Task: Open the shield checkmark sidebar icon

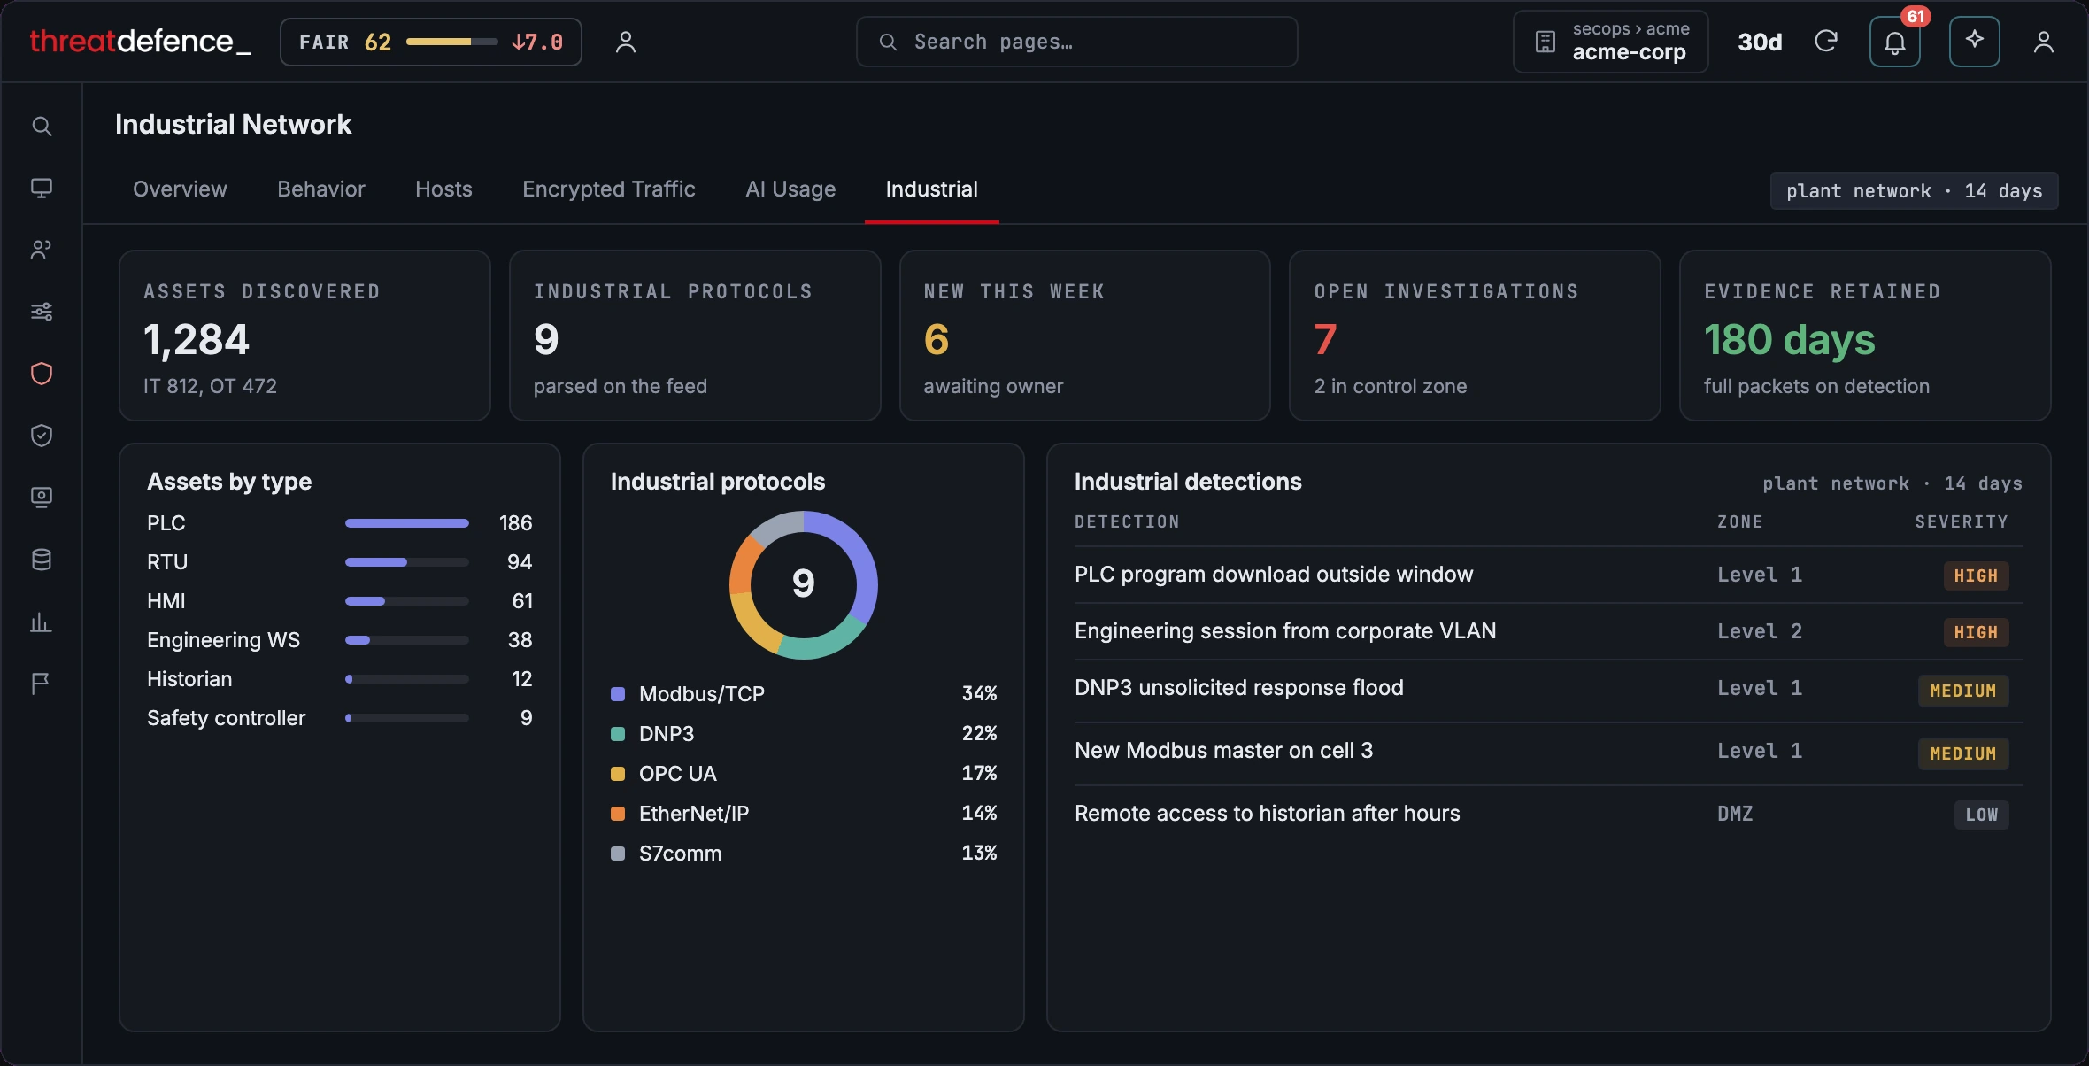Action: (42, 436)
